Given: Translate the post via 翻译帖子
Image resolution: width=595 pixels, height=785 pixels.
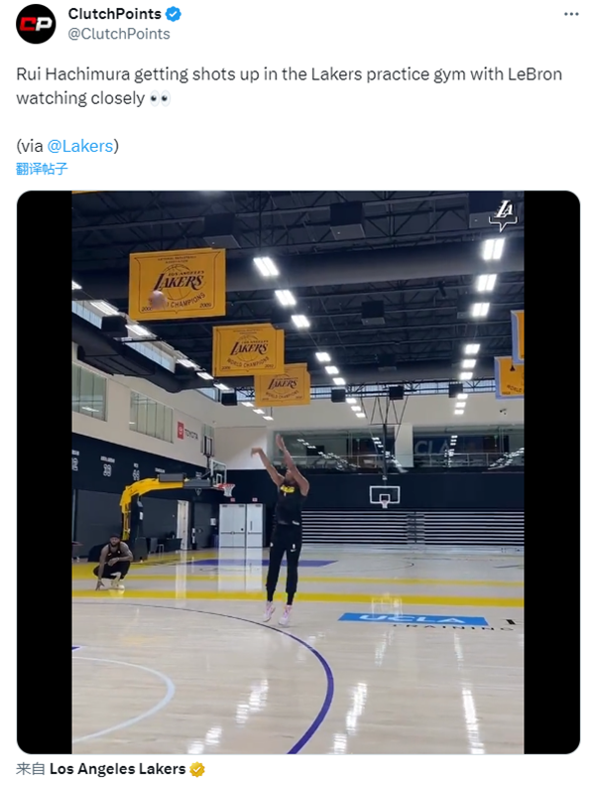Looking at the screenshot, I should coord(42,168).
